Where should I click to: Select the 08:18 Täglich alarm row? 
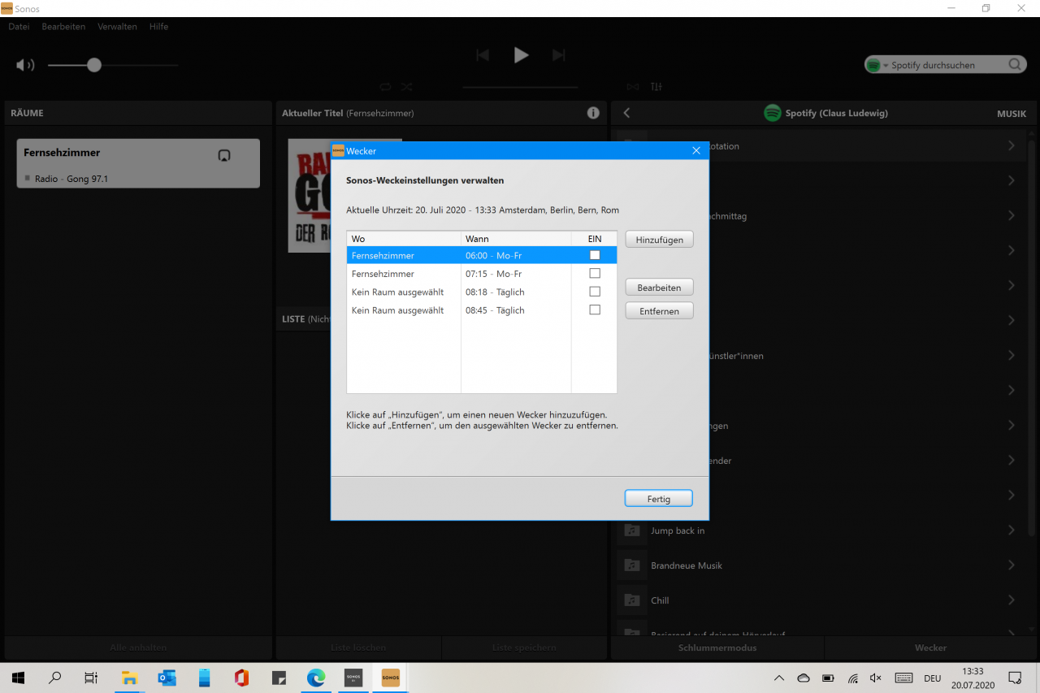[482, 292]
